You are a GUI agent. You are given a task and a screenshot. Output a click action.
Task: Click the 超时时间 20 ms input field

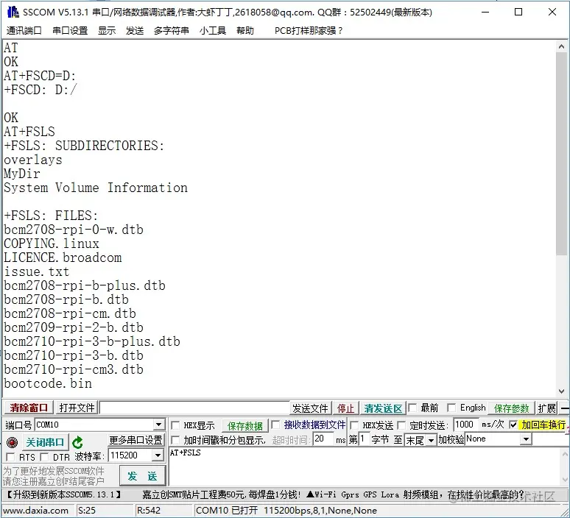point(323,439)
